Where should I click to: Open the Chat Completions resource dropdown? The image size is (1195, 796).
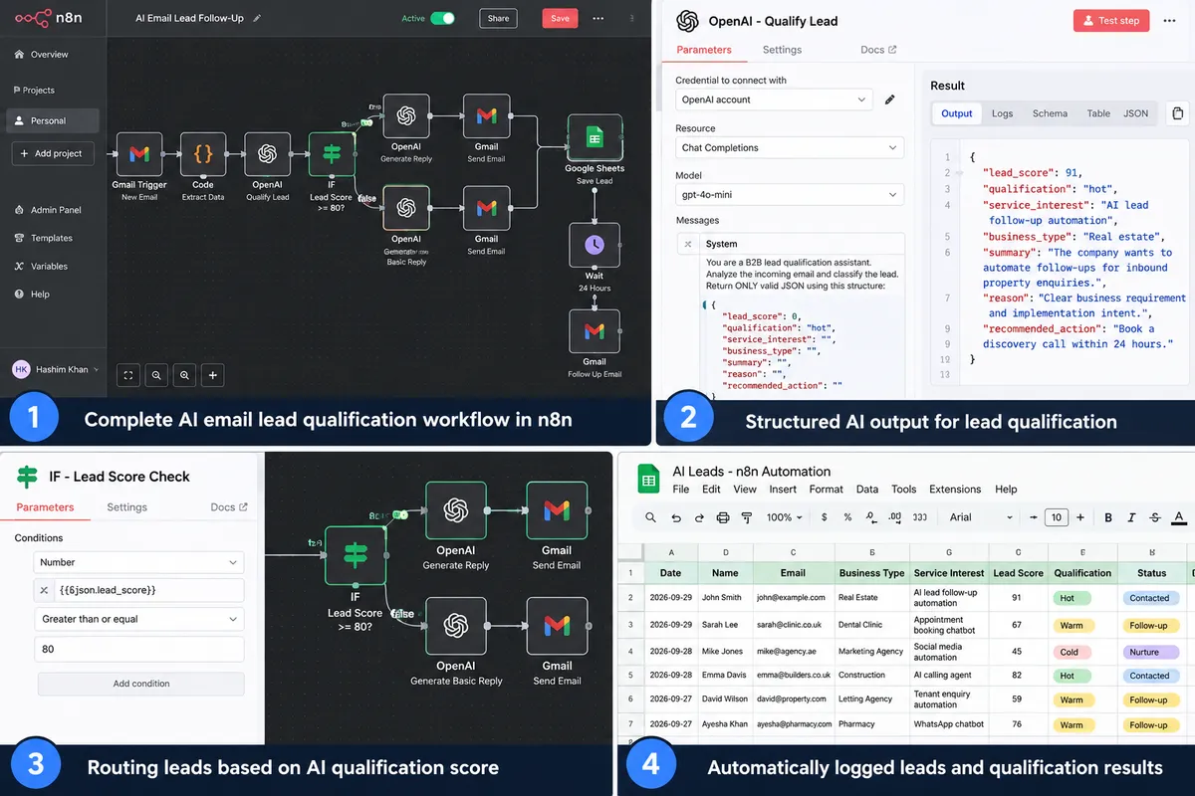[790, 147]
